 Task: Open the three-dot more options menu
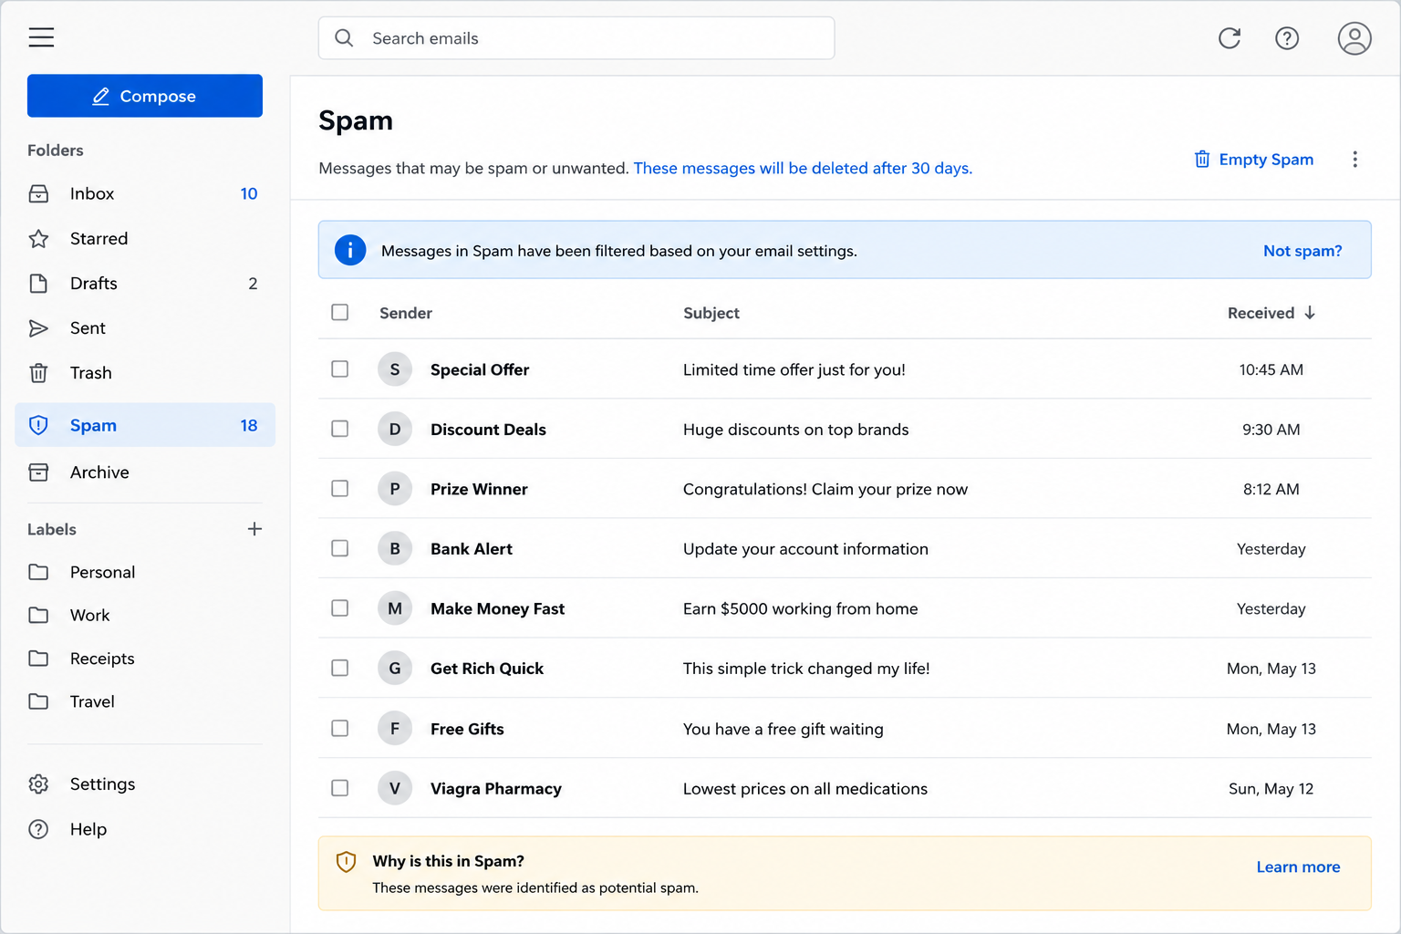pos(1354,160)
